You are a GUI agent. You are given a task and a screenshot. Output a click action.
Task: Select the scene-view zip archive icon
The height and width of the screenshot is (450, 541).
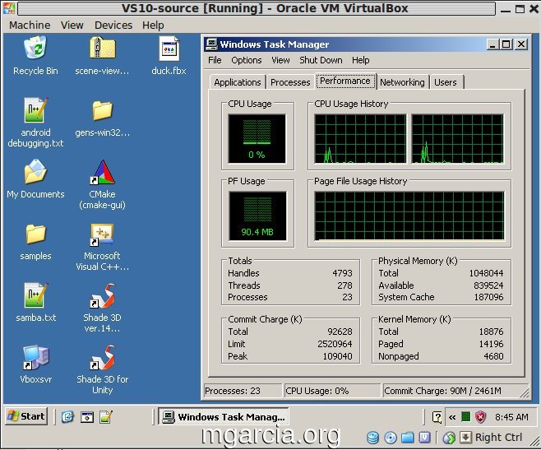tap(103, 48)
